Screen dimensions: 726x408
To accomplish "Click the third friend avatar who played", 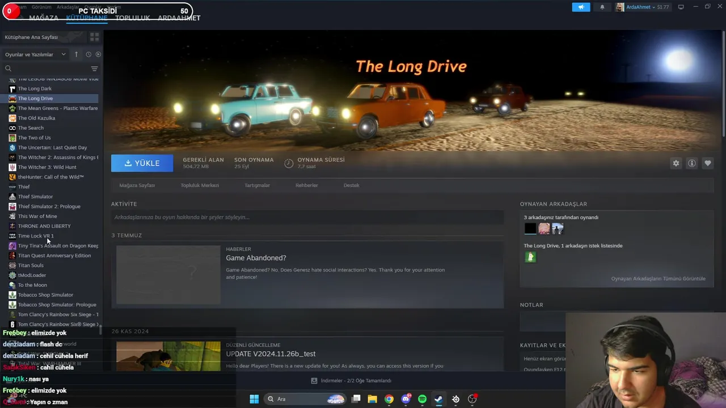I will (558, 228).
